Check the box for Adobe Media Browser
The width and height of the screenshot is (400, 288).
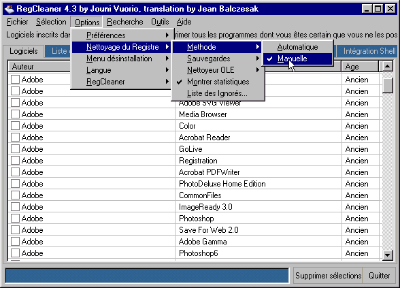tap(15, 114)
